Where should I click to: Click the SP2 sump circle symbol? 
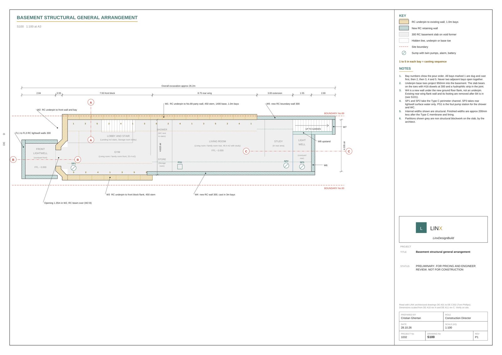tap(286, 165)
